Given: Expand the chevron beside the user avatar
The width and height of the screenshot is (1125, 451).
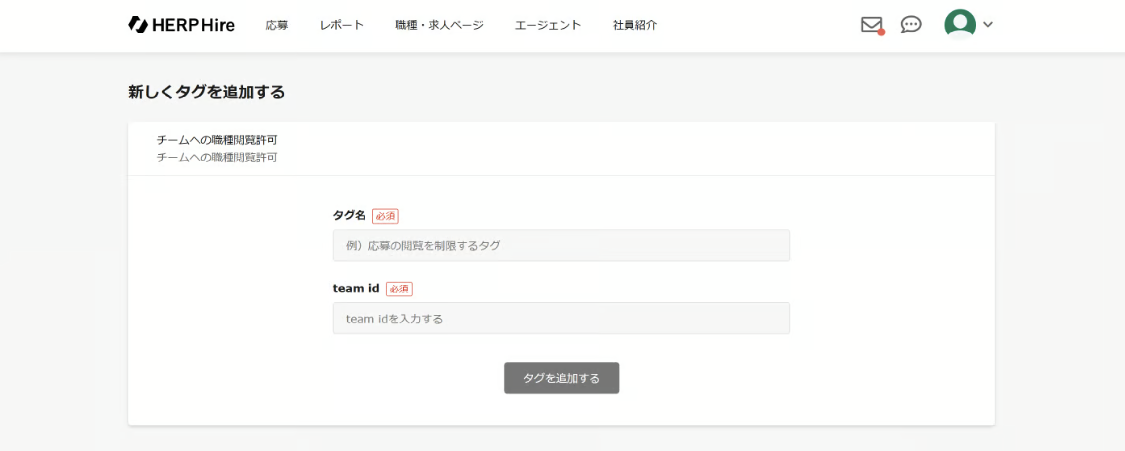Looking at the screenshot, I should 988,24.
